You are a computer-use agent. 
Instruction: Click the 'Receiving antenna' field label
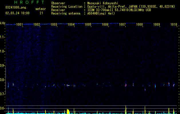tap(66, 13)
